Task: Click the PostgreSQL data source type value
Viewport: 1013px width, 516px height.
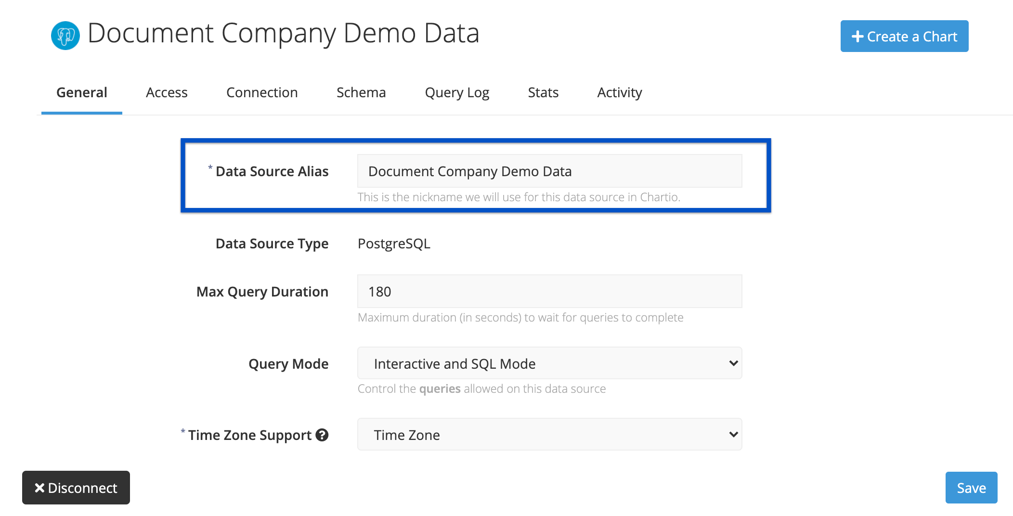Action: 394,244
